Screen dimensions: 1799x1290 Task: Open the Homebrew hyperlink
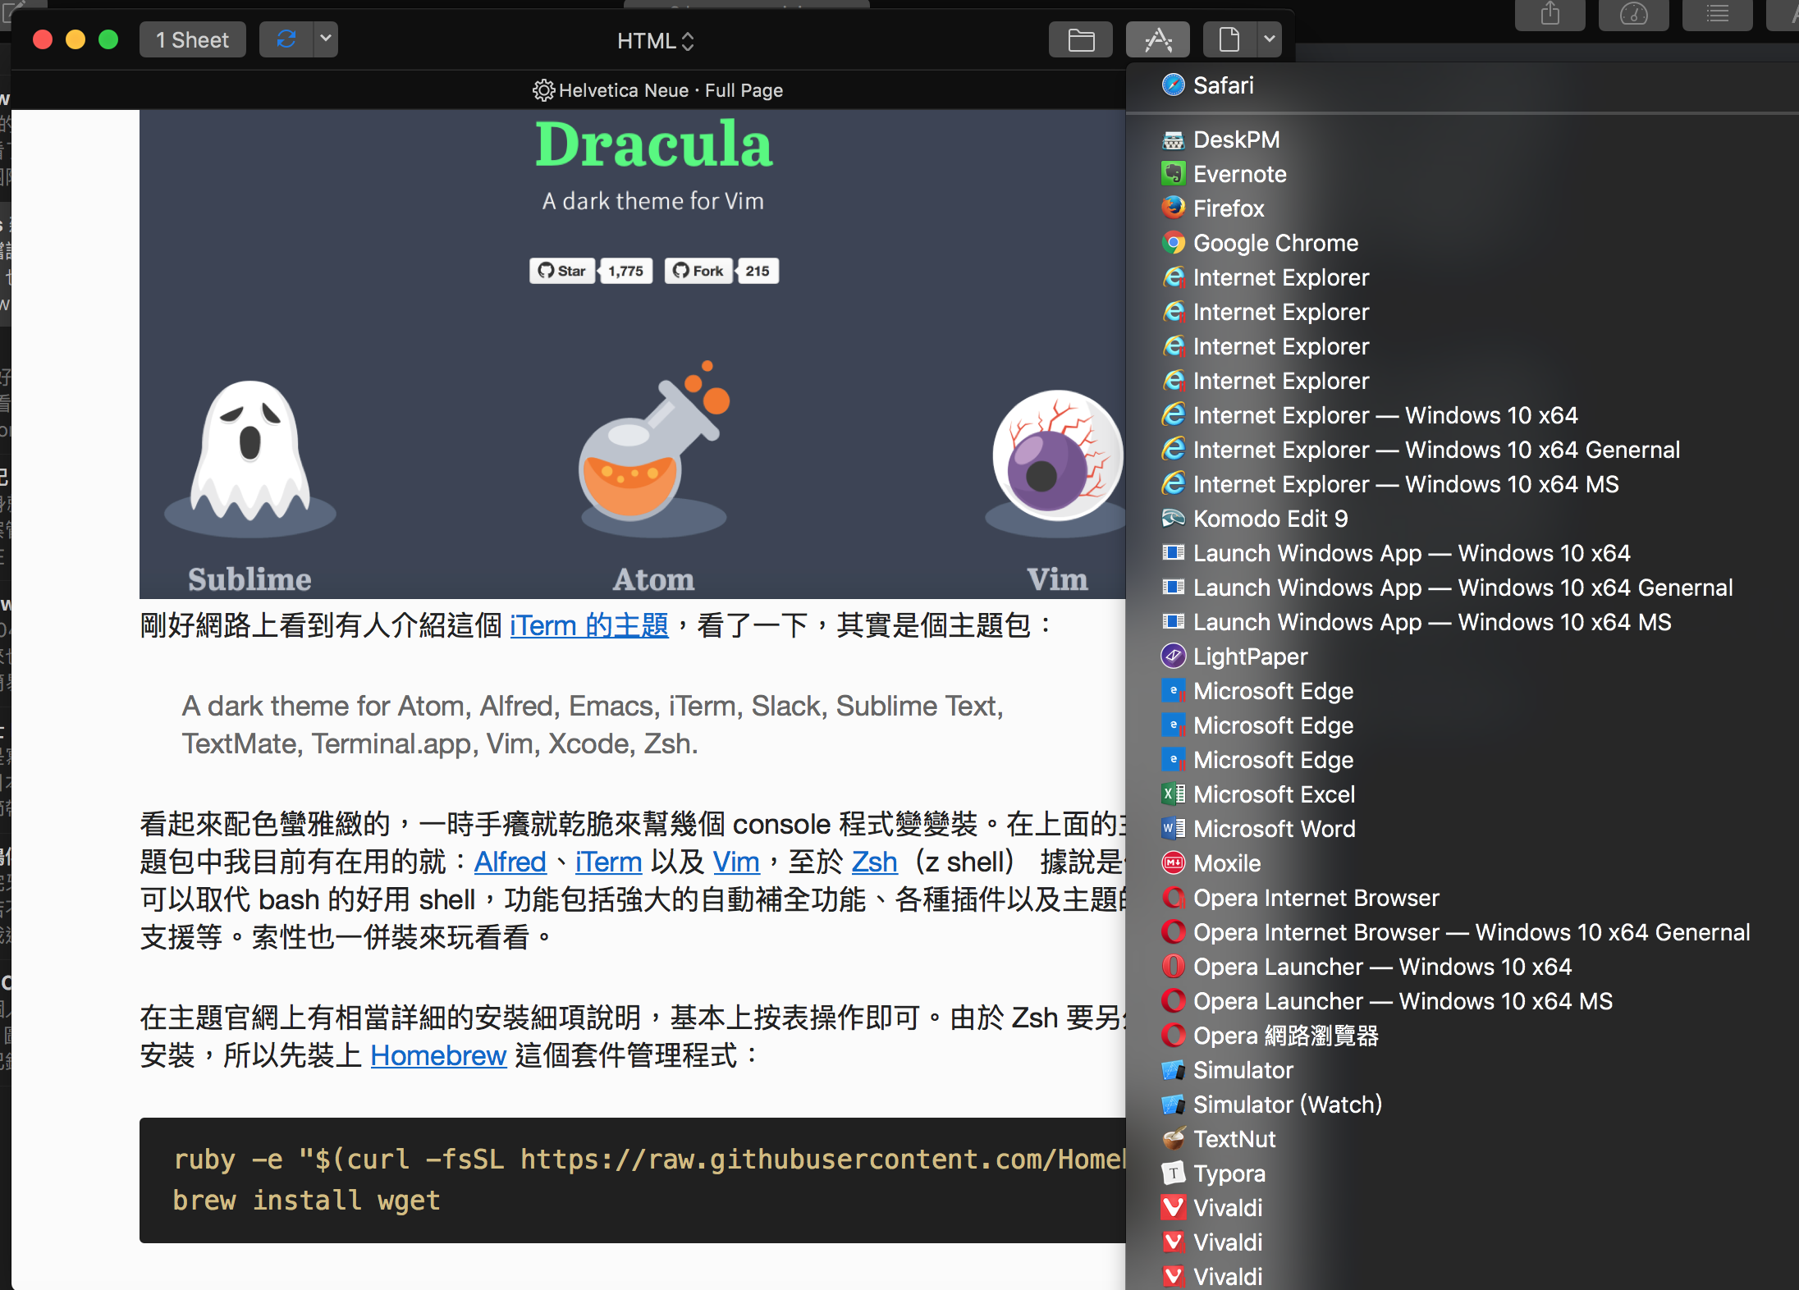click(438, 1055)
